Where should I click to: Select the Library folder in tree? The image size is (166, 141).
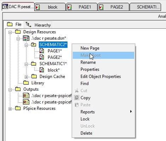pyautogui.click(x=38, y=83)
